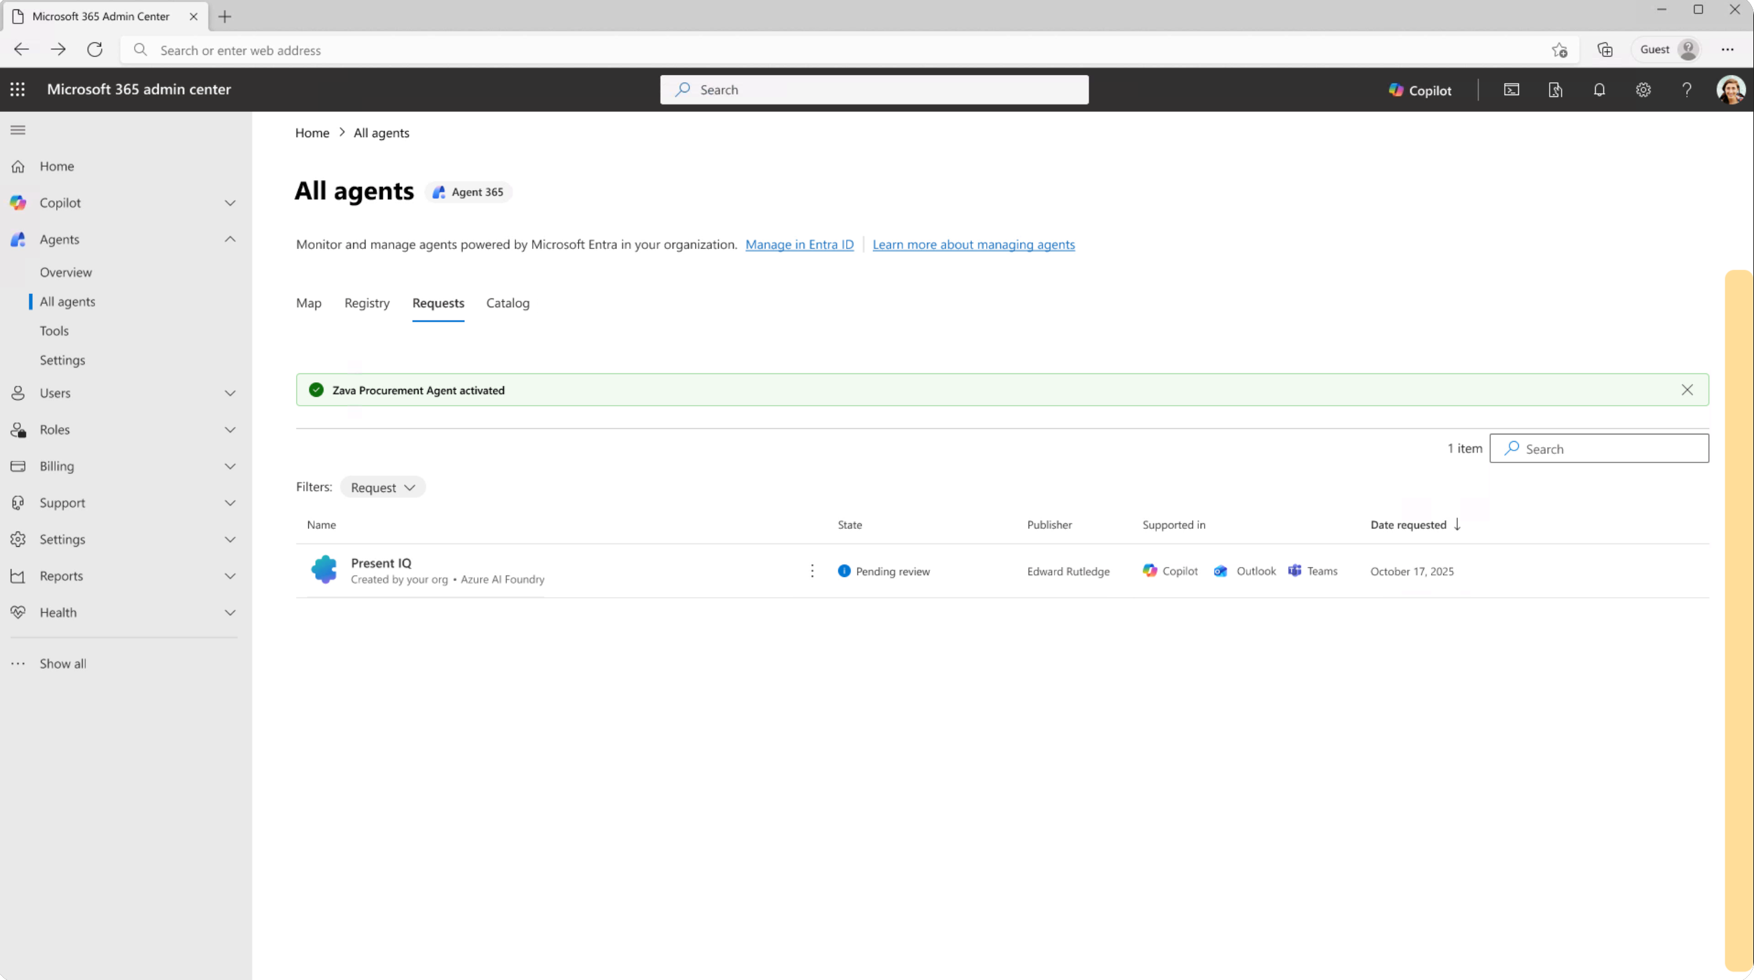Switch to the Catalog tab
The width and height of the screenshot is (1754, 980).
tap(508, 303)
